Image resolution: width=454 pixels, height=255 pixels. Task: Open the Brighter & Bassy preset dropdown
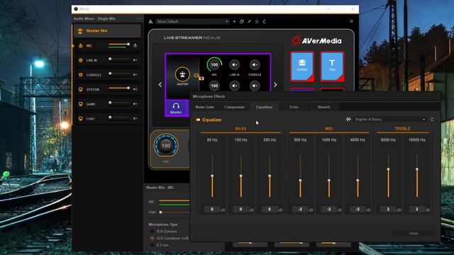[x=390, y=120]
